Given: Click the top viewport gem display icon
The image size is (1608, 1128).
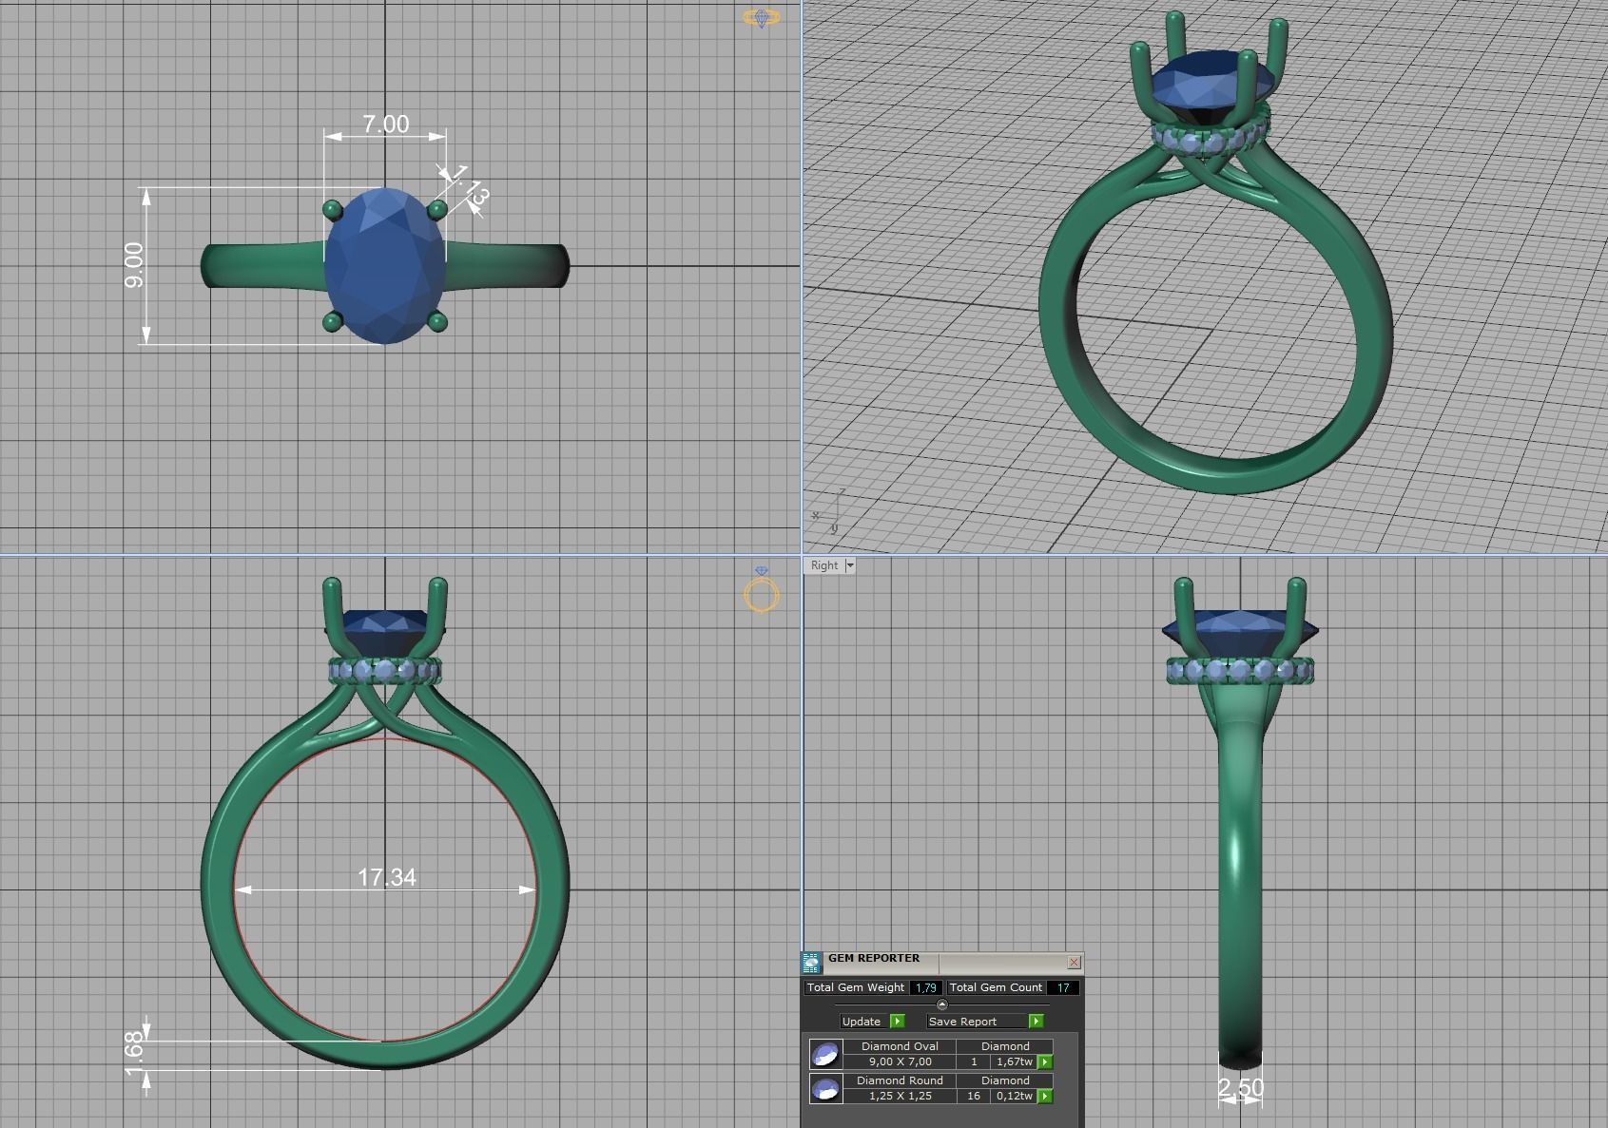Looking at the screenshot, I should 761,17.
